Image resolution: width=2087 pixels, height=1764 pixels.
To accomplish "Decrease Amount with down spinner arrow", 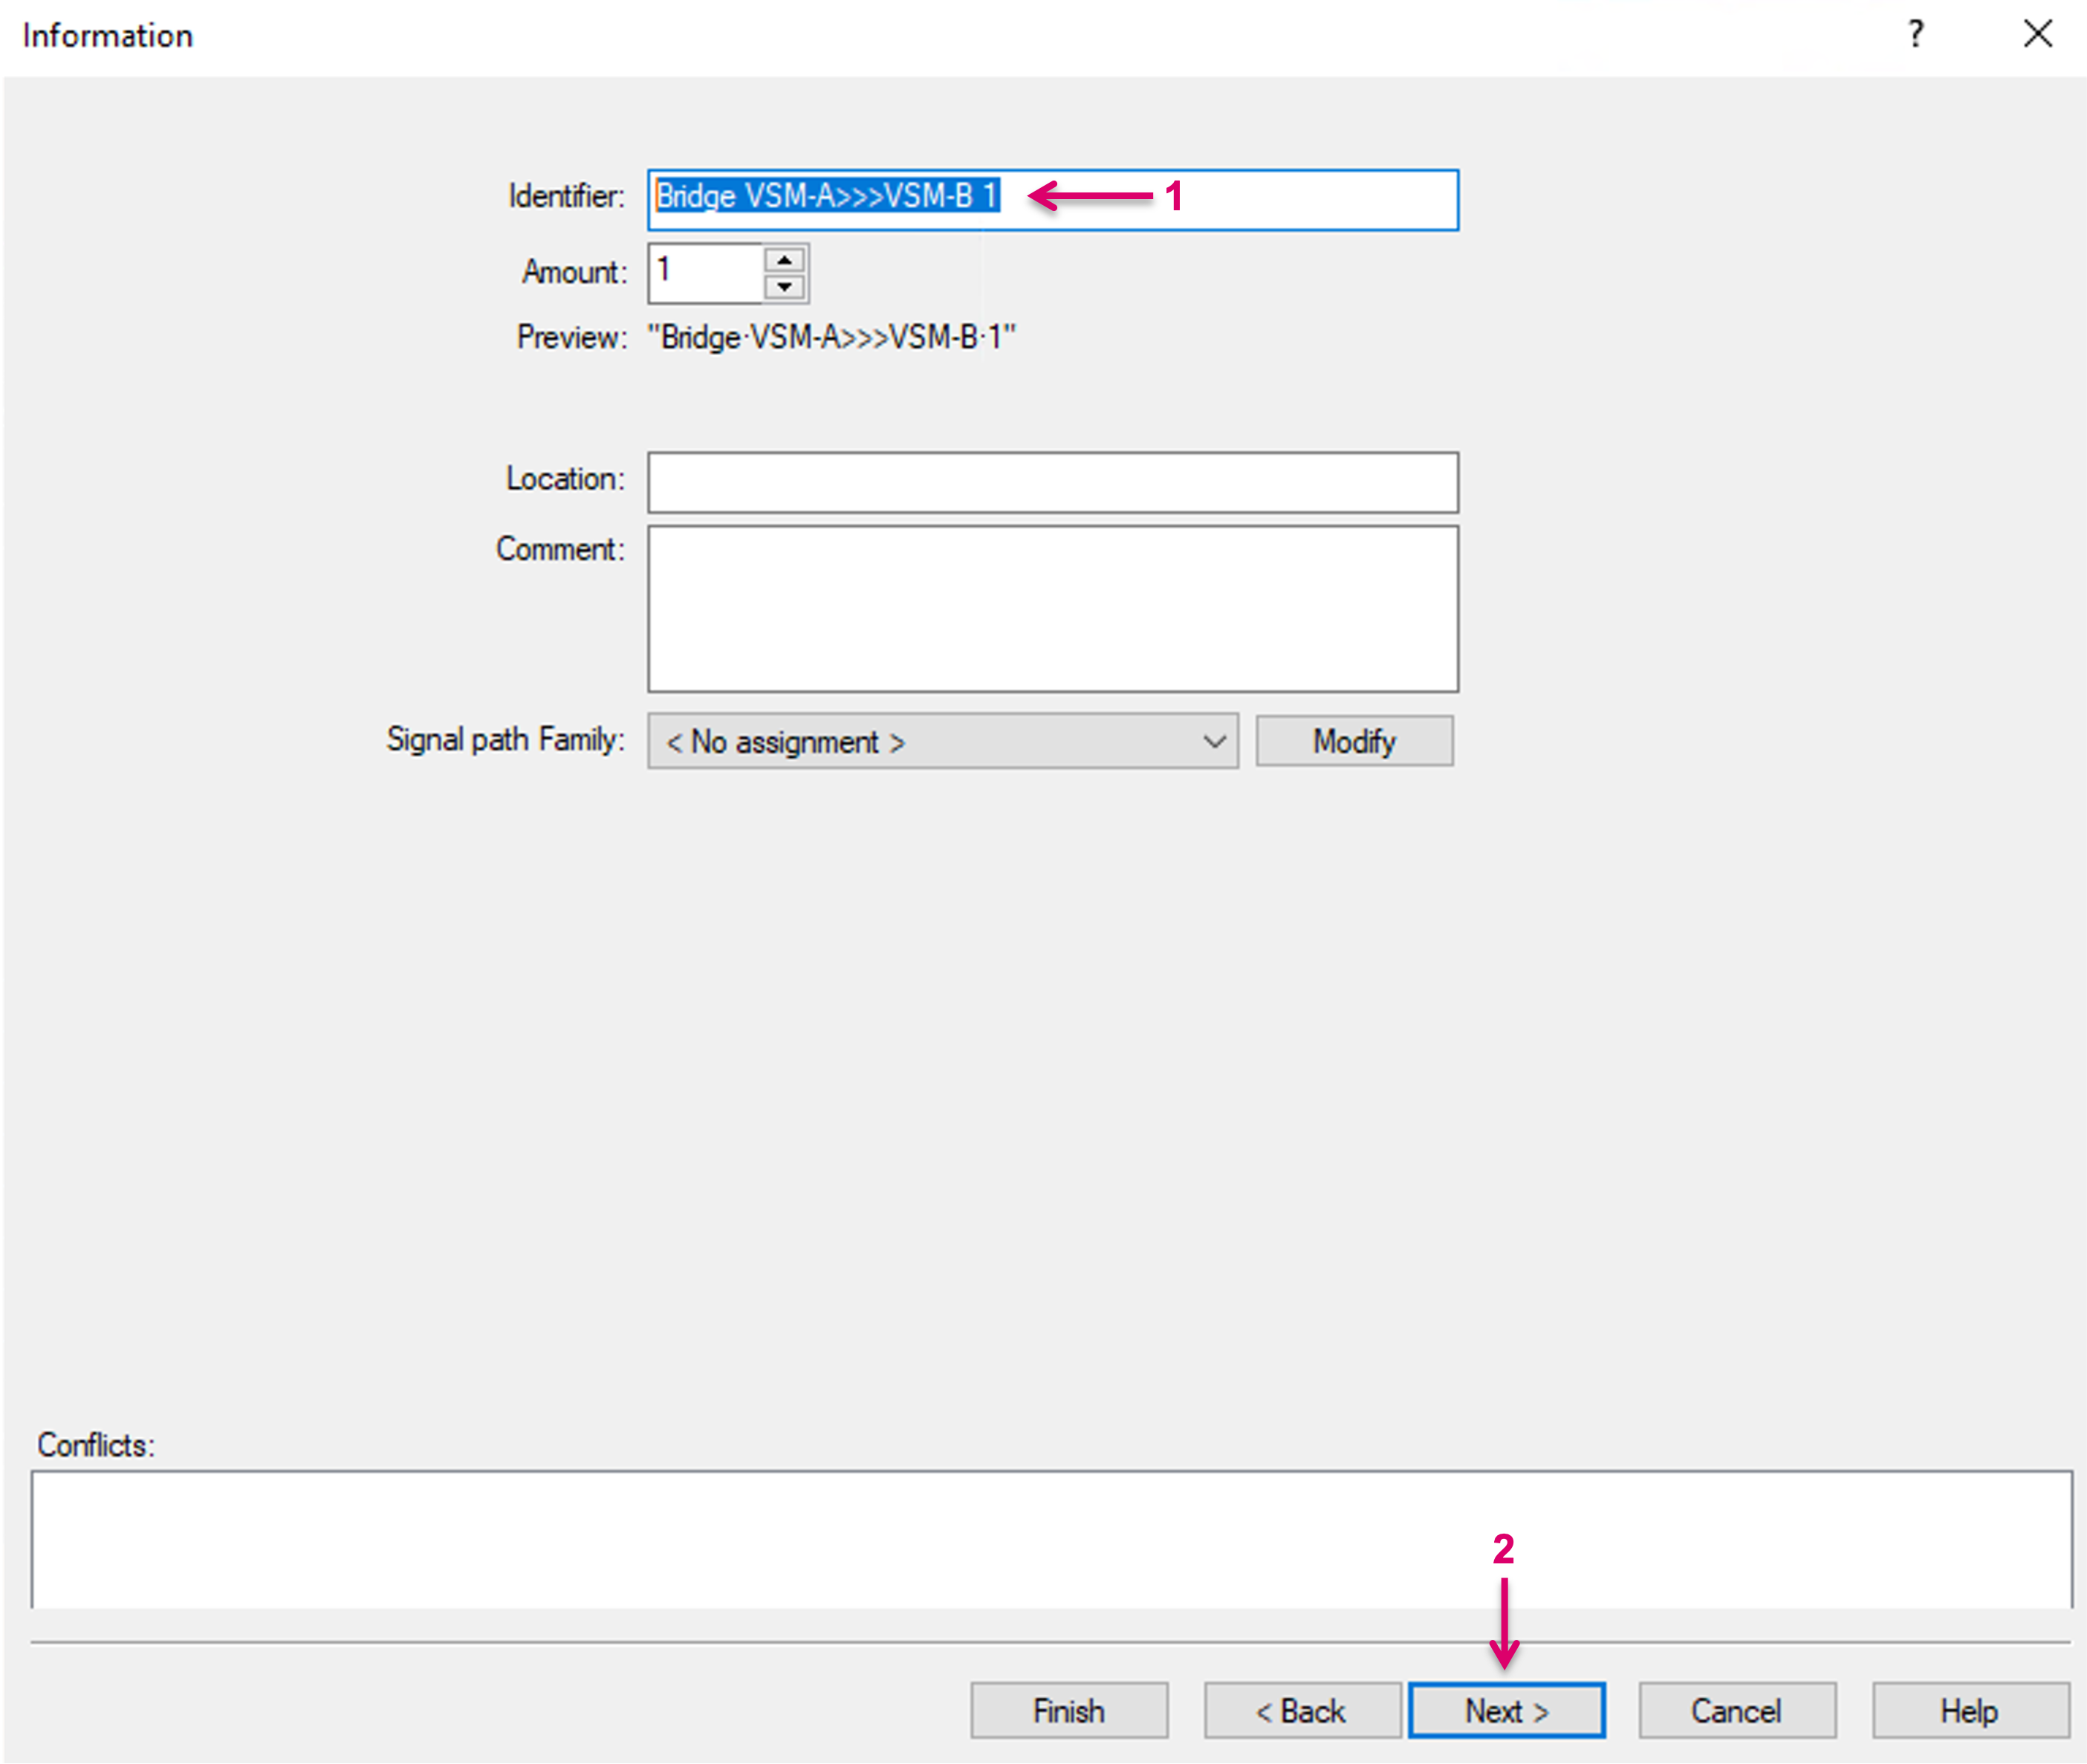I will [x=784, y=287].
